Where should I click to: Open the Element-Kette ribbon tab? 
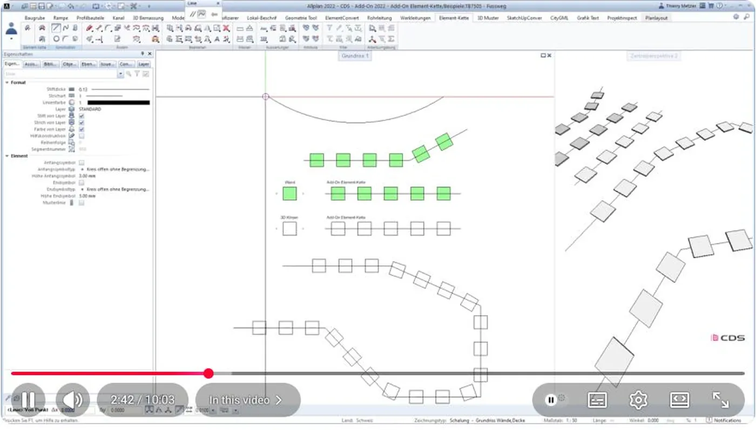tap(454, 18)
